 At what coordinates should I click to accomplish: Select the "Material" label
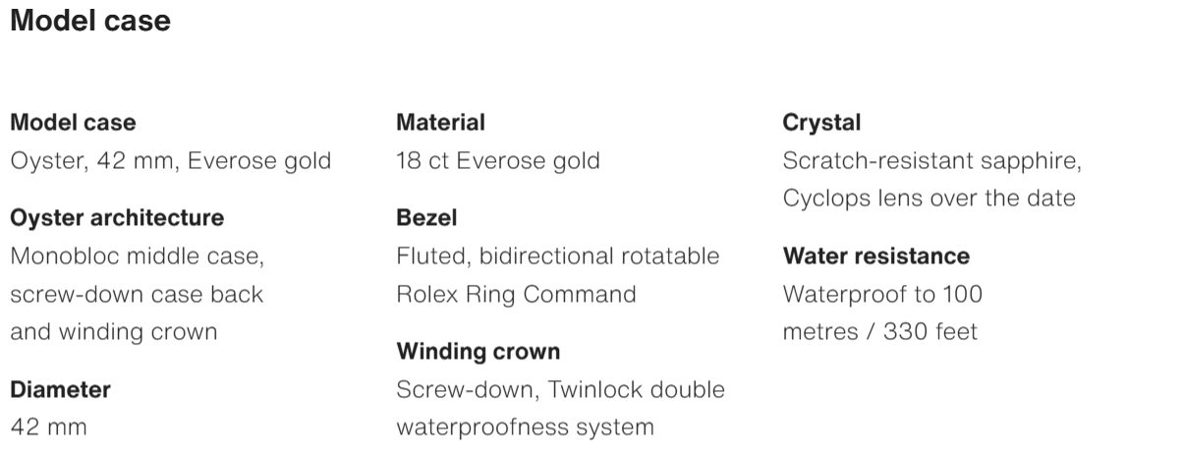[x=440, y=123]
